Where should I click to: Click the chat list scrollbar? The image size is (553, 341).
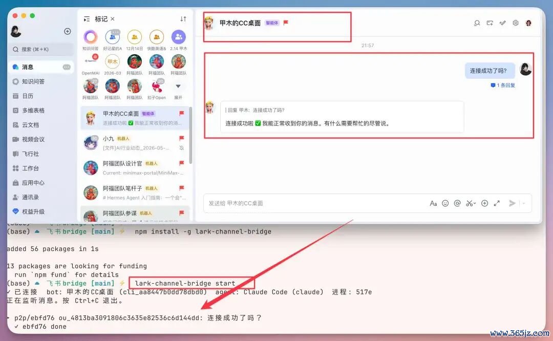pos(191,135)
